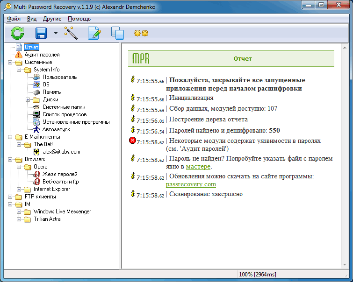Select the Память memory chip icon

(x=36, y=92)
